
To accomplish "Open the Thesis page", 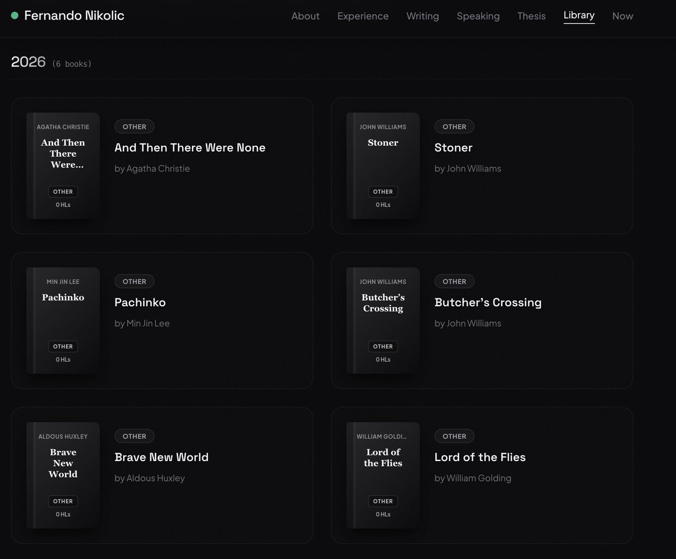I will pyautogui.click(x=531, y=16).
